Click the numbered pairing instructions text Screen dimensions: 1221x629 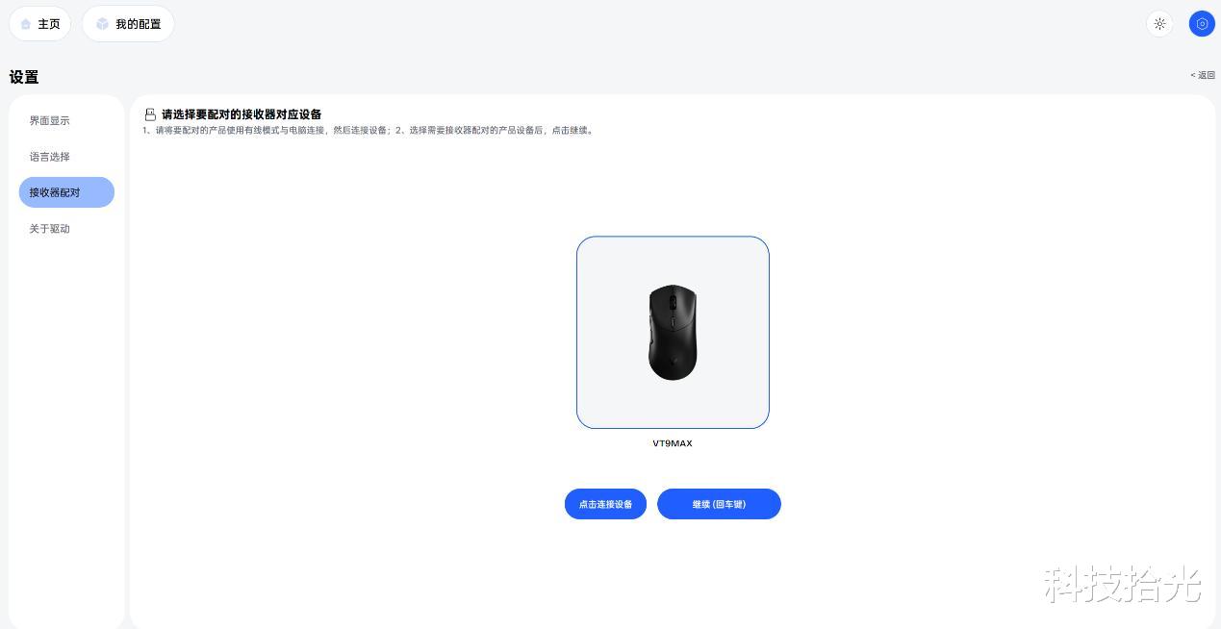click(369, 131)
